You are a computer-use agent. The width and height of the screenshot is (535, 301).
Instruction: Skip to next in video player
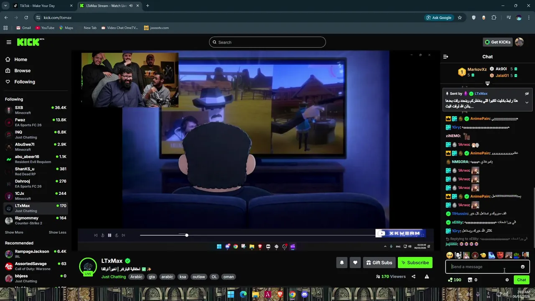coord(123,235)
